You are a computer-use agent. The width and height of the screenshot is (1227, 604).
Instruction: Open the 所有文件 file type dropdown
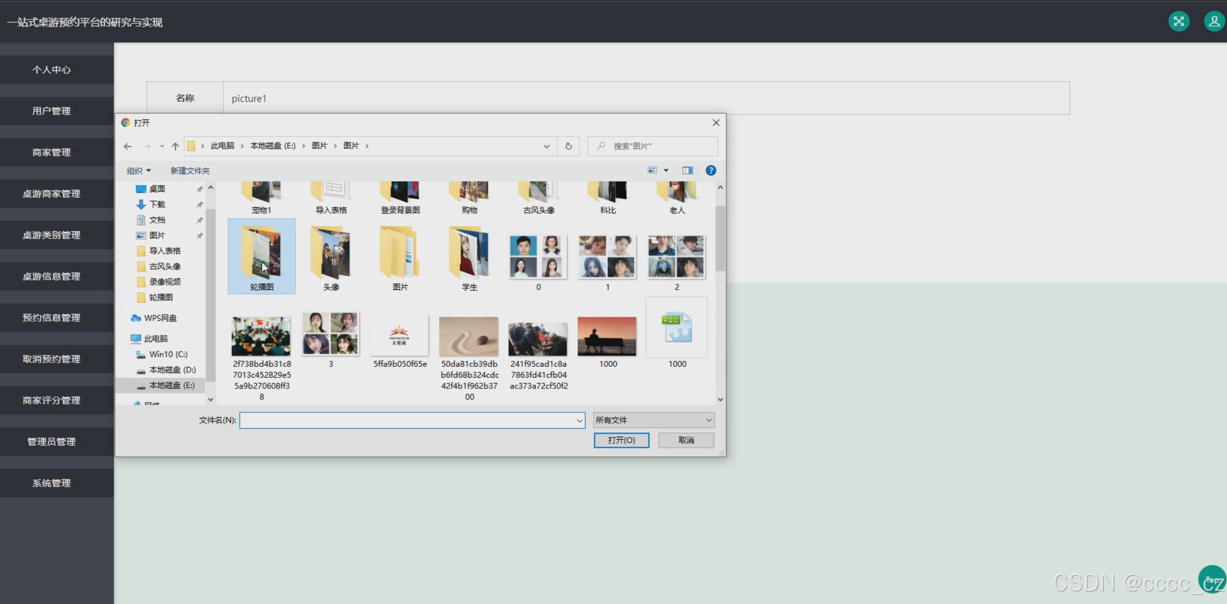pyautogui.click(x=653, y=420)
